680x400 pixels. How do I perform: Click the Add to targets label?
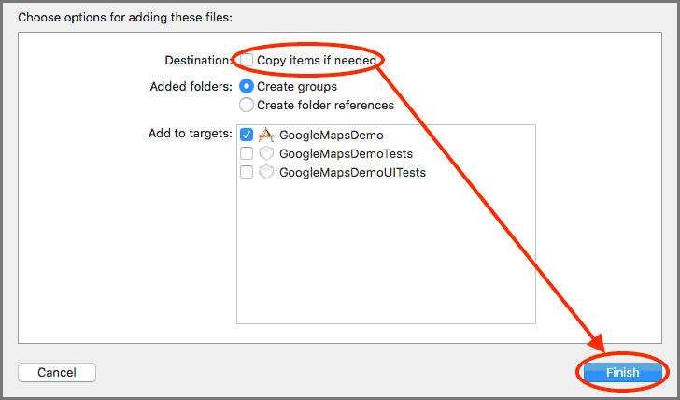point(191,134)
